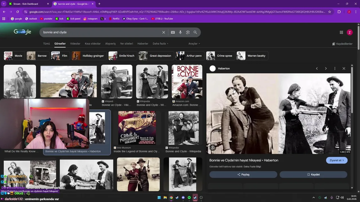Expand the Araçlar tools dropdown
This screenshot has height=202, width=360.
click(194, 44)
